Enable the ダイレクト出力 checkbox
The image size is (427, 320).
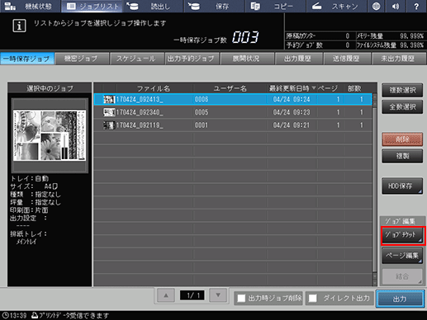[x=313, y=298]
